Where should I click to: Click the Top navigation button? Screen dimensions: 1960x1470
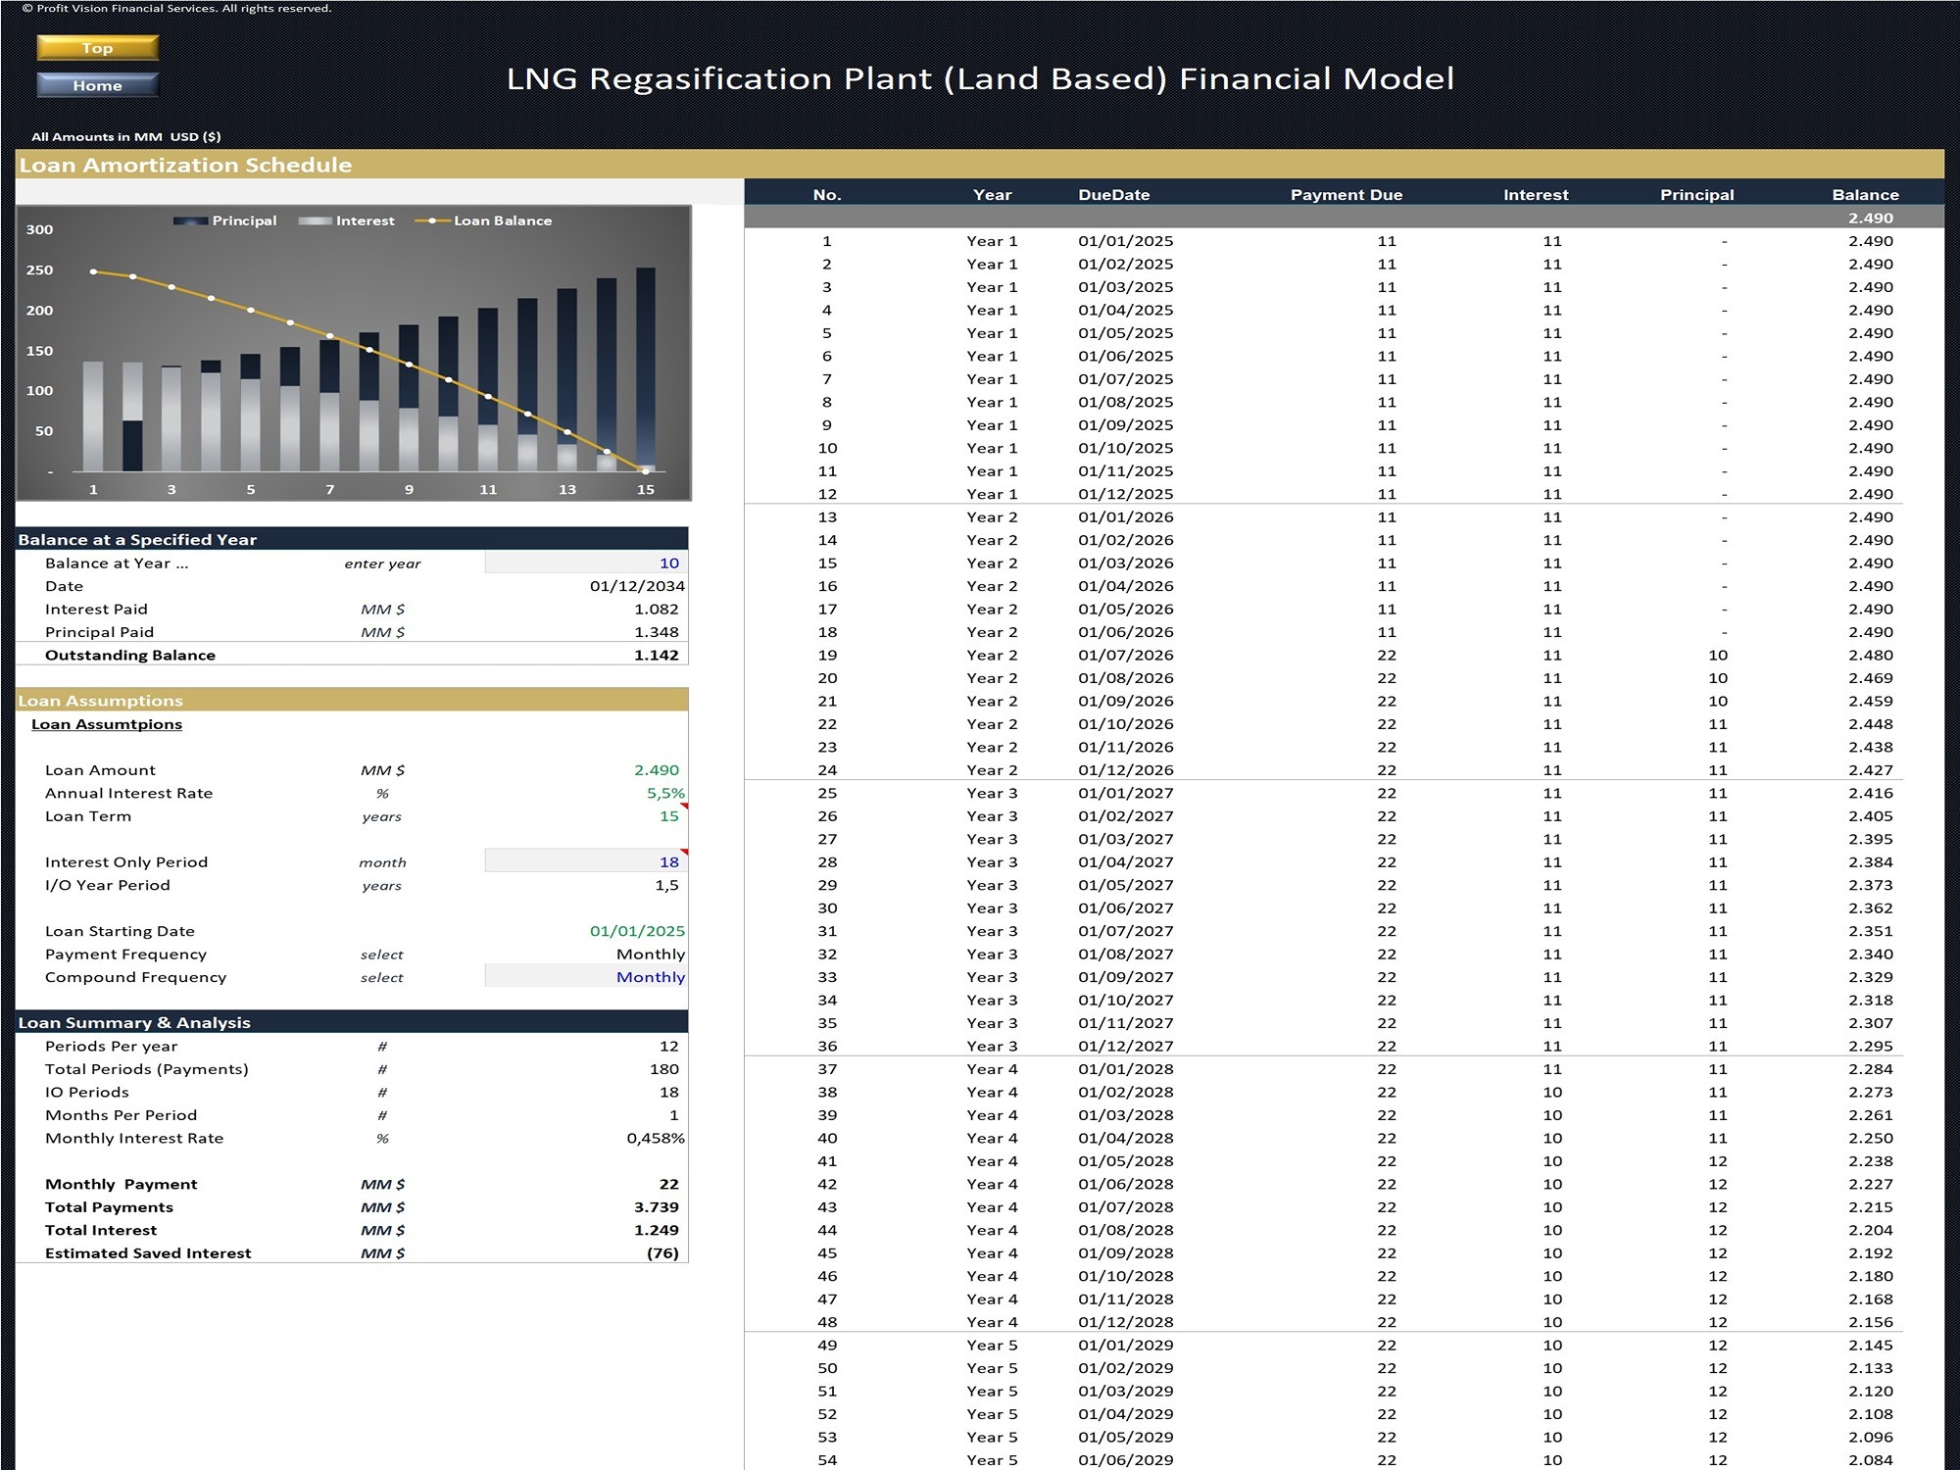pos(97,47)
